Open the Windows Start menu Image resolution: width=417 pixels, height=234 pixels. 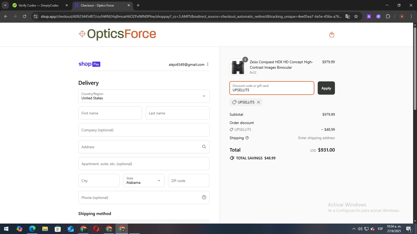point(6,229)
